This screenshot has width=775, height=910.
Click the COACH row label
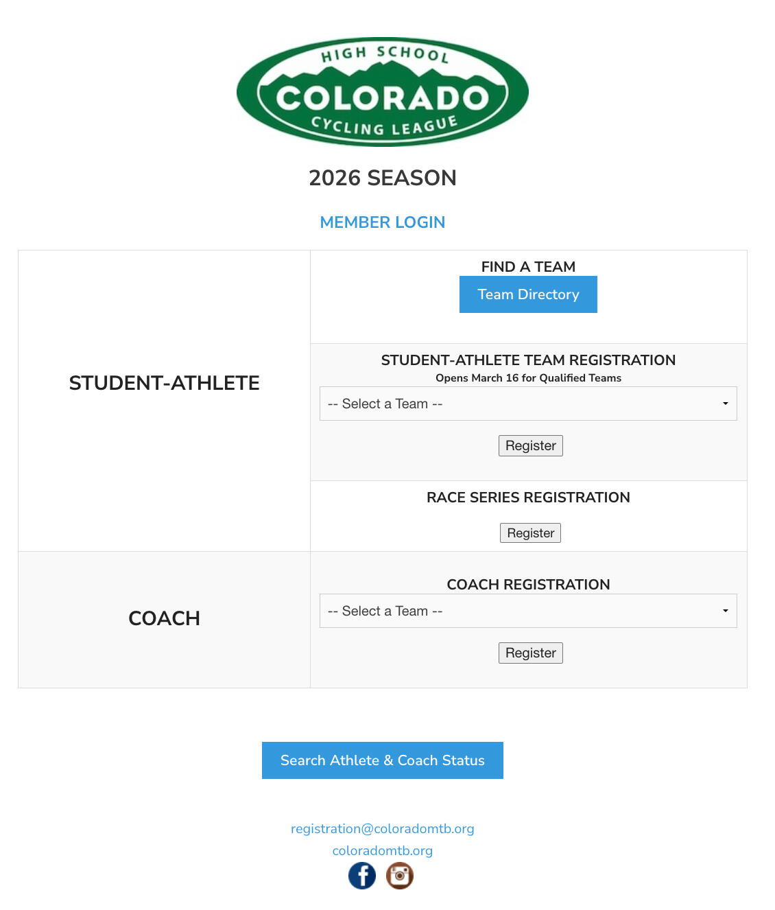[165, 618]
